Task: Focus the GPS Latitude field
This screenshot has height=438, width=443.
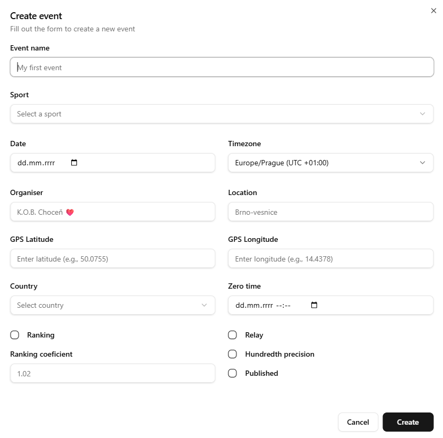Action: 112,259
